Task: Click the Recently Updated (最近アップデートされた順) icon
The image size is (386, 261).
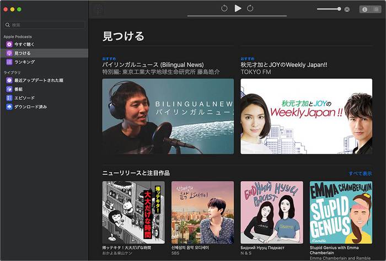Action: click(9, 80)
